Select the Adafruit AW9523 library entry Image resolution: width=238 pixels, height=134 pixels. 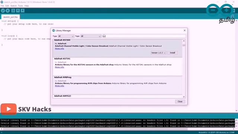pyautogui.click(x=118, y=96)
